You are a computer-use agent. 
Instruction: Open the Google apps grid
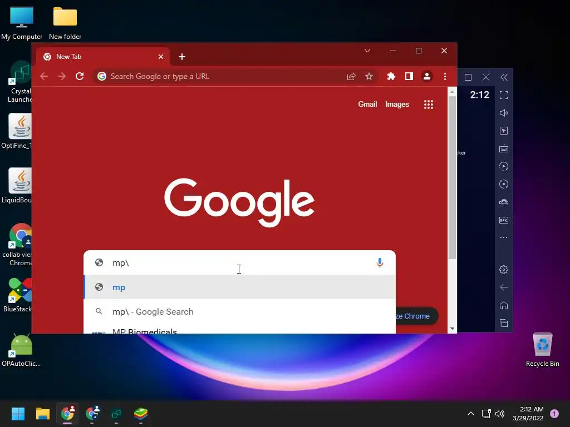[429, 105]
